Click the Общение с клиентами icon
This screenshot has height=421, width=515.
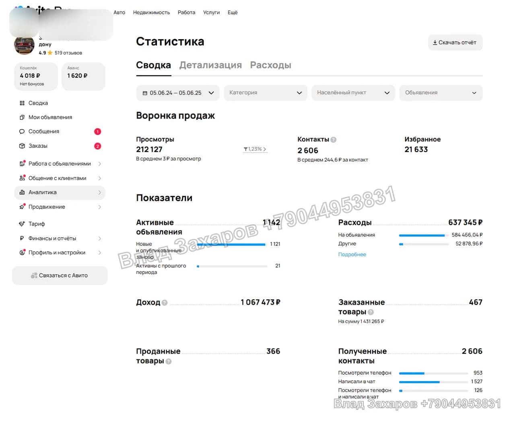click(23, 178)
